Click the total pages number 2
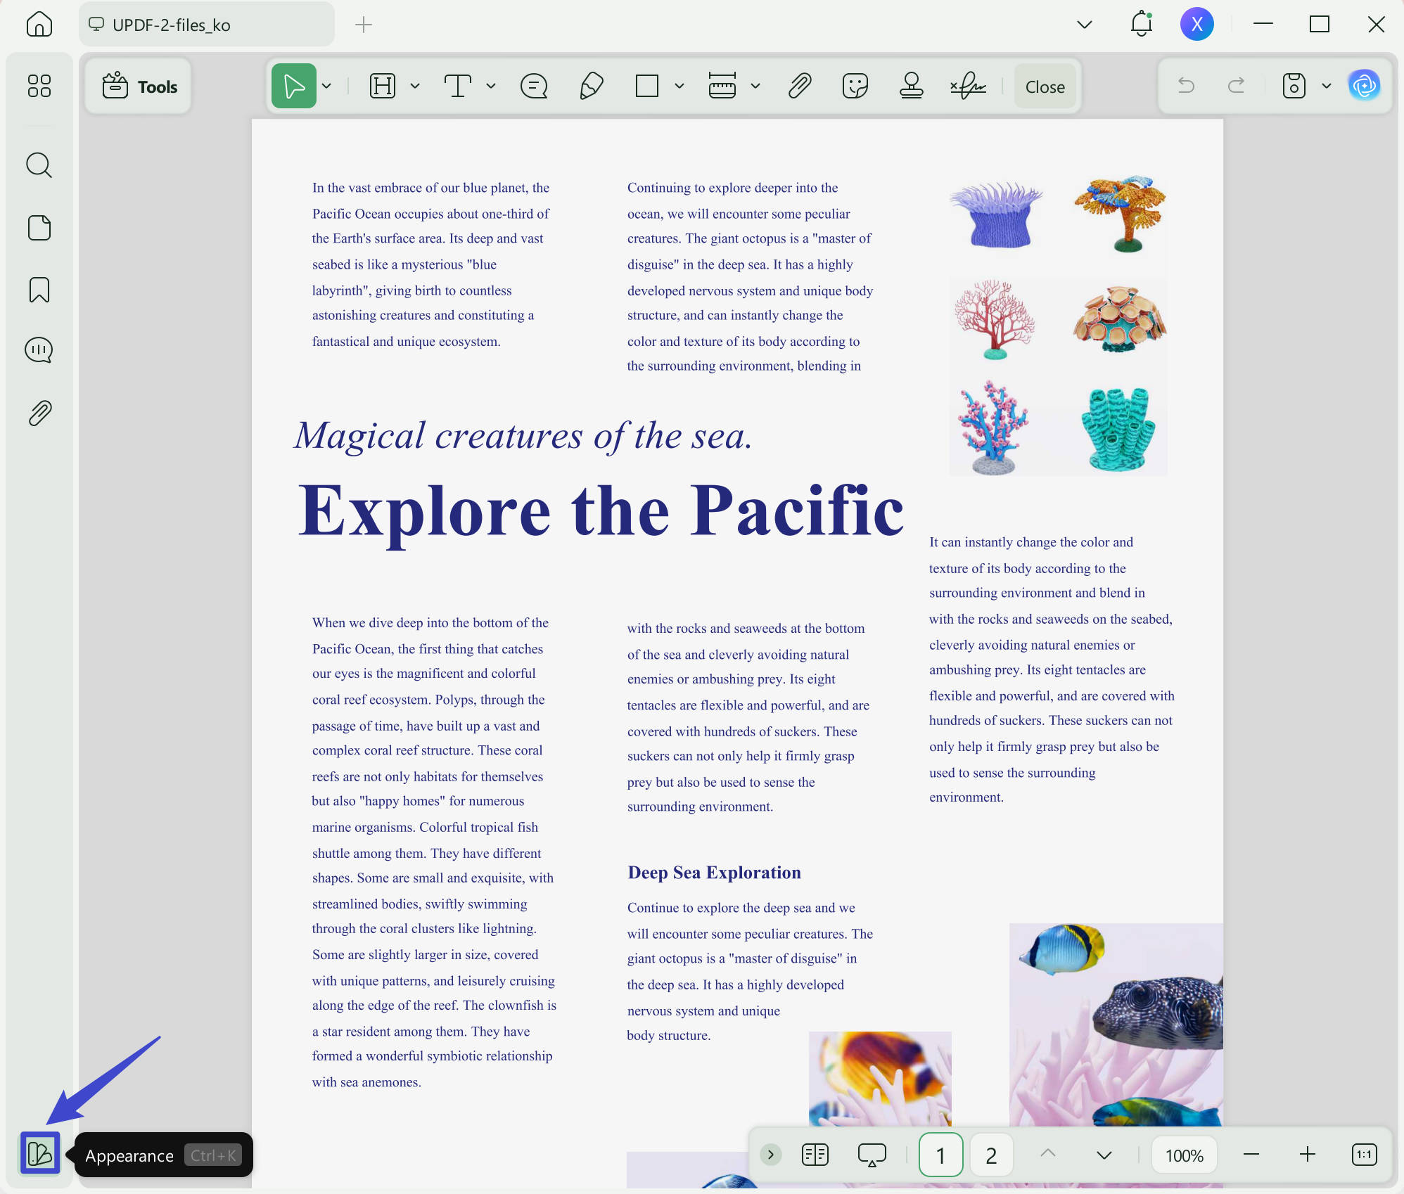Viewport: 1404px width, 1194px height. tap(992, 1155)
